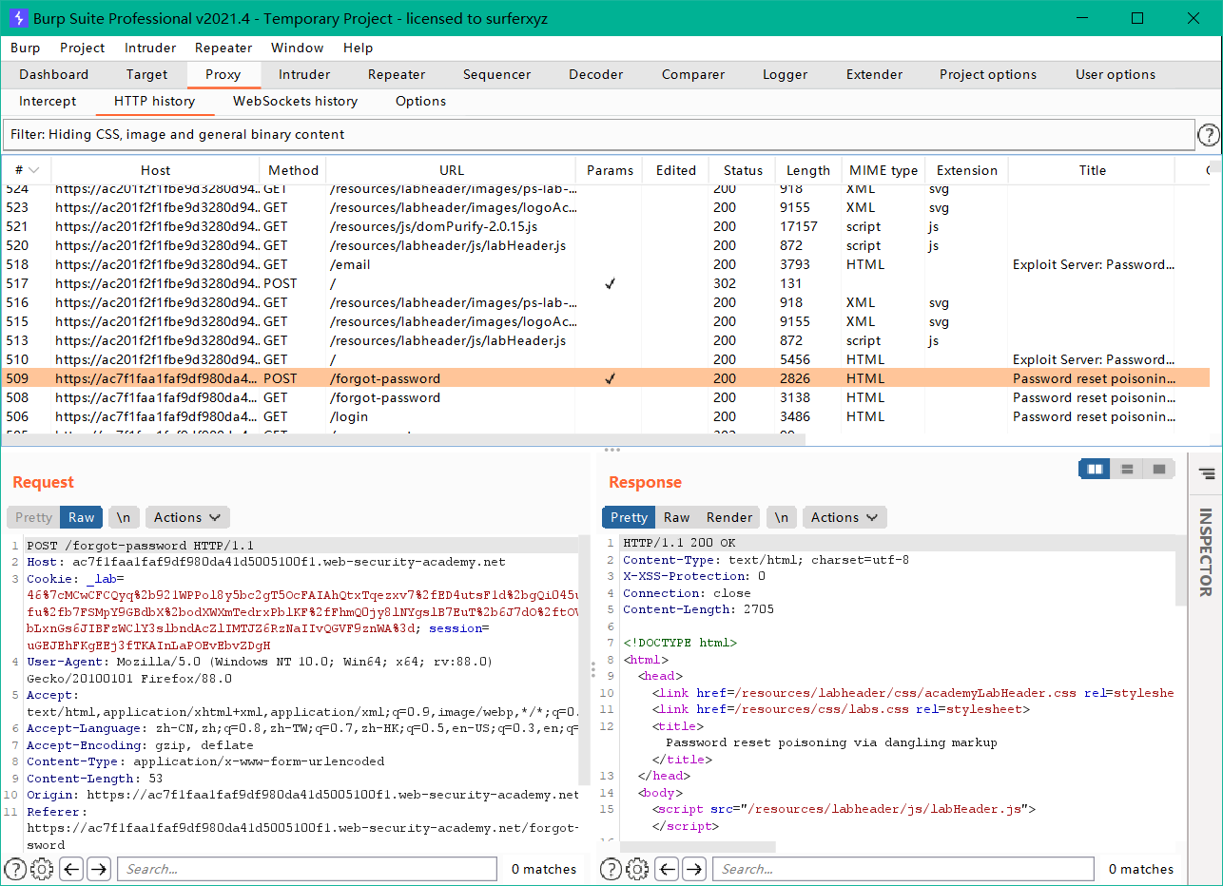
Task: Click the history table horizontal scrollbar
Action: click(x=403, y=440)
